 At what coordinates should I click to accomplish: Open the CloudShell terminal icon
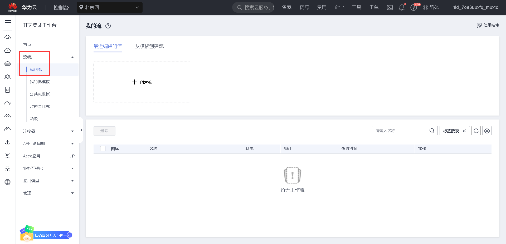[x=390, y=7]
